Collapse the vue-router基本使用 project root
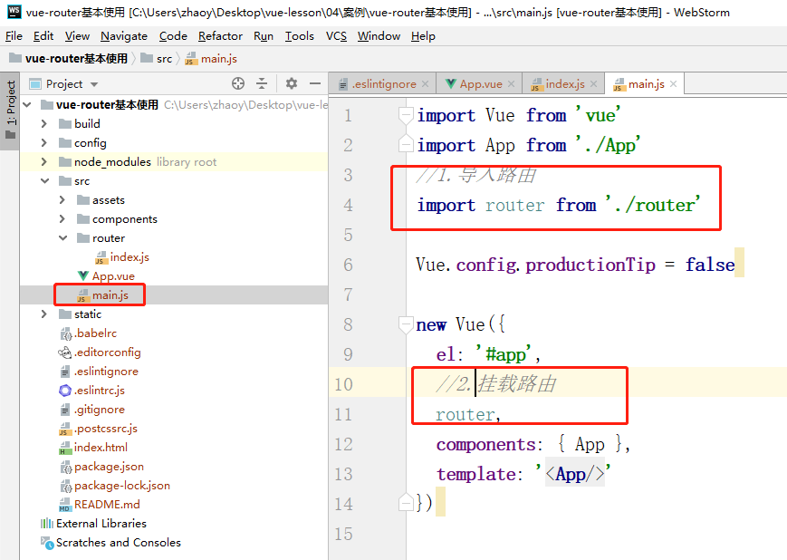Screen dimensions: 787x560 [x=27, y=104]
